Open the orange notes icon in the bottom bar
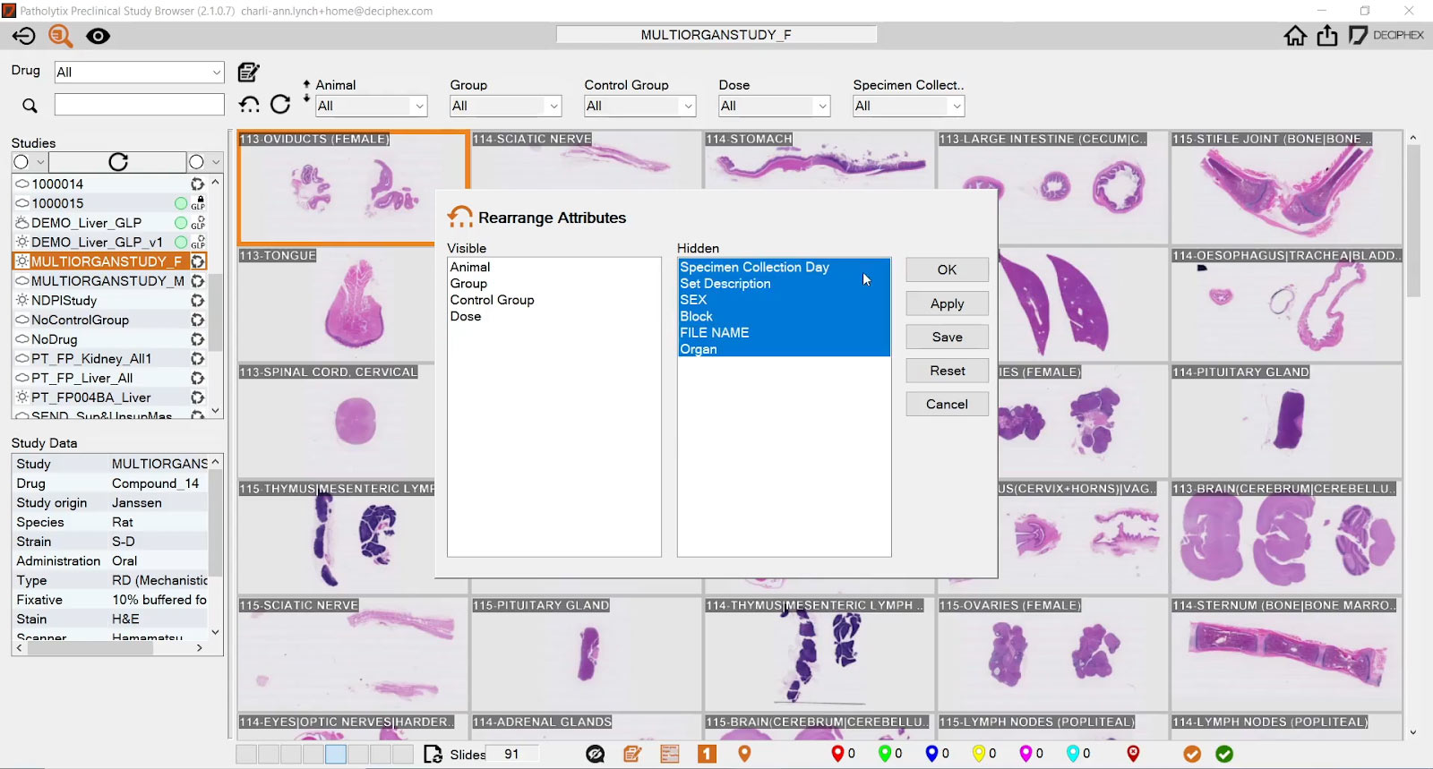Screen dimensions: 1433x769 click(632, 755)
